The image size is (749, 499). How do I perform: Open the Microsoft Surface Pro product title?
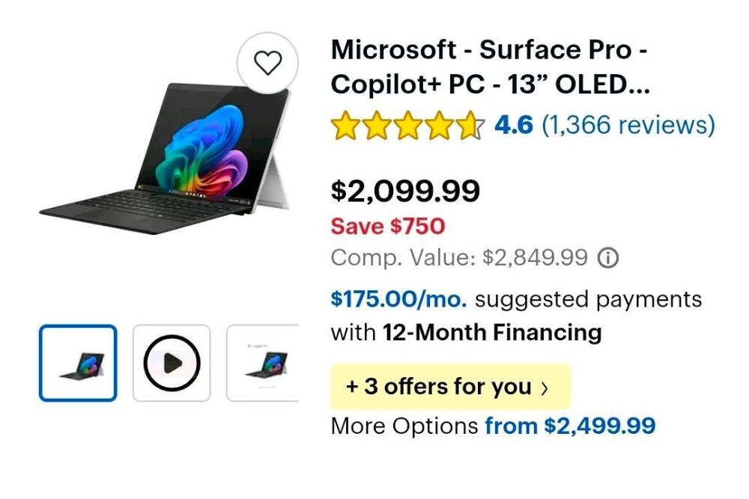490,67
